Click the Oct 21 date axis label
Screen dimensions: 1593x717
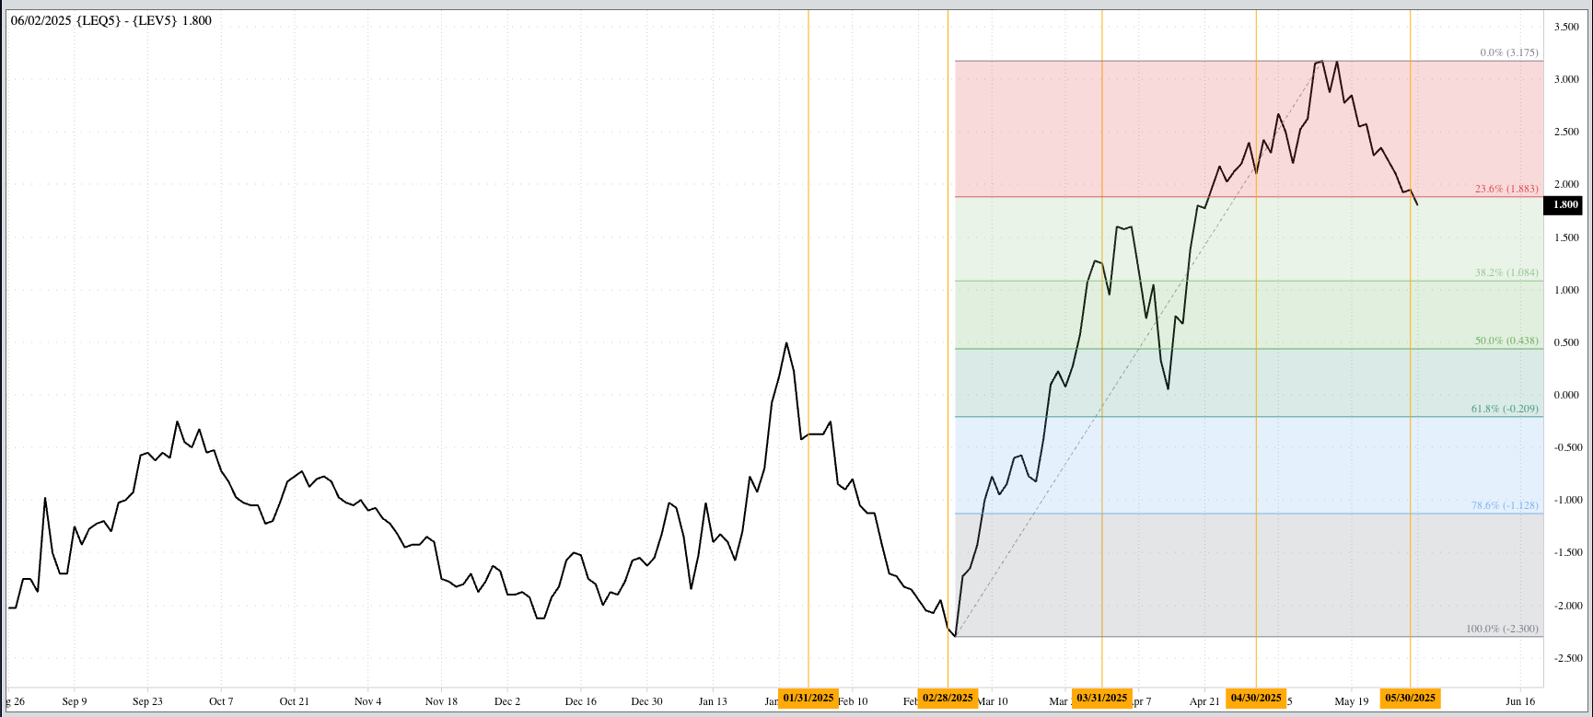tap(294, 701)
